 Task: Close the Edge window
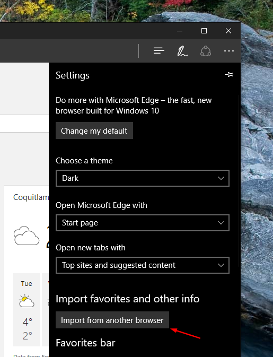click(228, 31)
